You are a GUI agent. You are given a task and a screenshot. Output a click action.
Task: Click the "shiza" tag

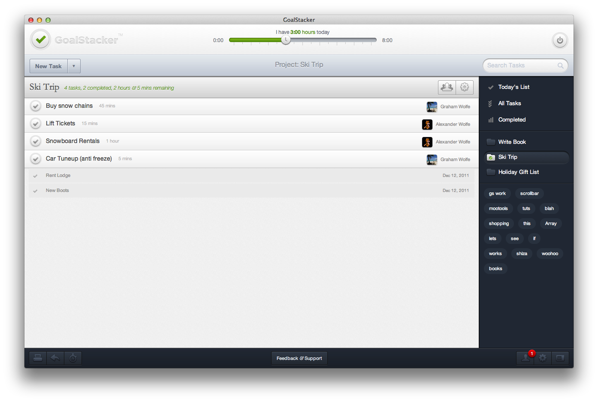tap(522, 253)
